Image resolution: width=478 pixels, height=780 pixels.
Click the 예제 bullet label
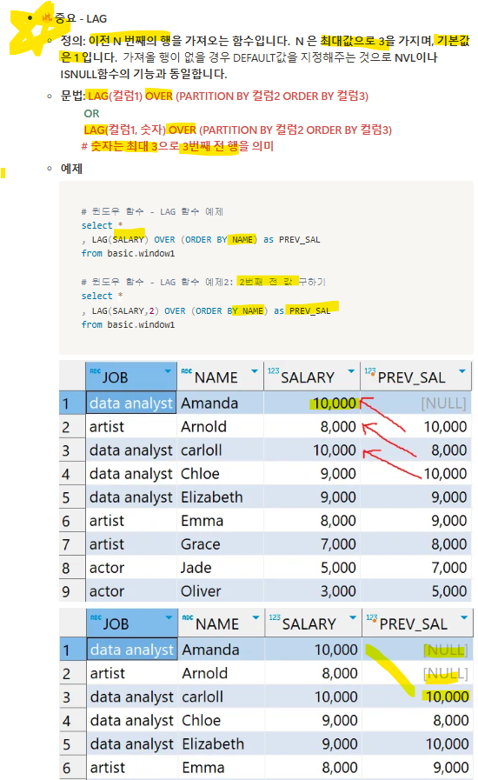(x=71, y=169)
